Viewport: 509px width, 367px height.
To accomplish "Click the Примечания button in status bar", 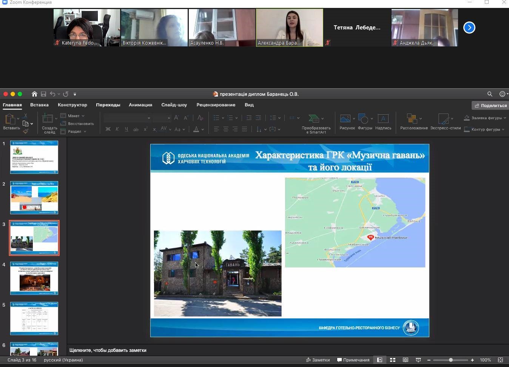I will pyautogui.click(x=353, y=360).
